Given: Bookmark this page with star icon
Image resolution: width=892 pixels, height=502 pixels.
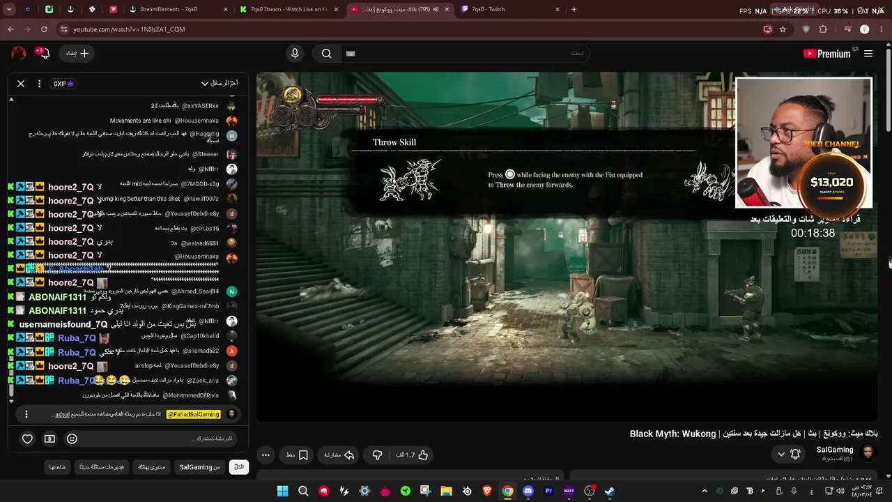Looking at the screenshot, I should (x=783, y=29).
